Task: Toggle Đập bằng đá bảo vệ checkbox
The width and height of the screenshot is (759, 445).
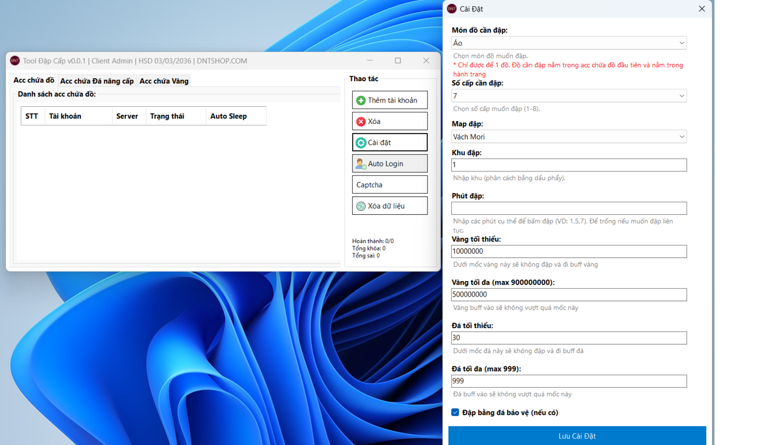Action: 455,412
